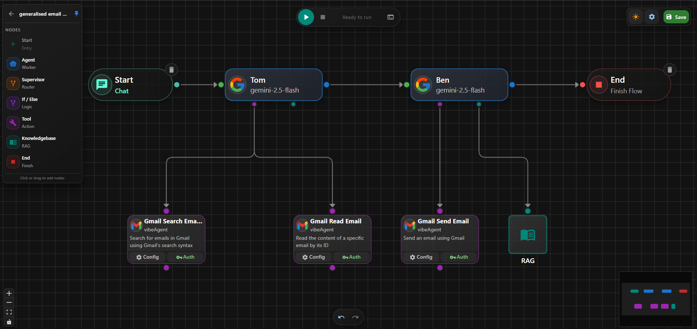Click top connector of Gmail Send Email node
The height and width of the screenshot is (329, 697).
440,211
